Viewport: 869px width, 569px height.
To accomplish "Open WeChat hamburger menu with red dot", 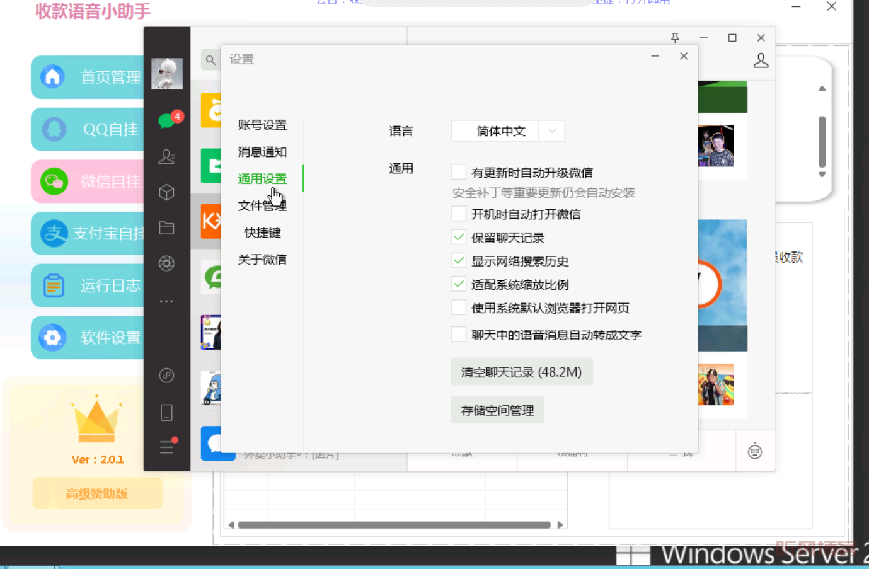I will pos(168,446).
